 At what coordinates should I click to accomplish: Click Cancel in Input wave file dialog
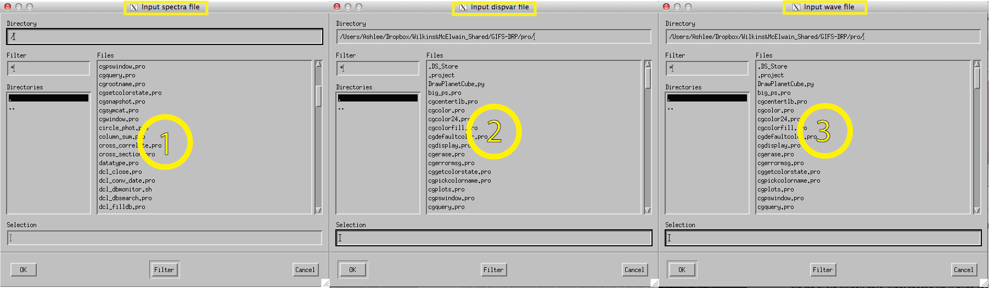(964, 270)
